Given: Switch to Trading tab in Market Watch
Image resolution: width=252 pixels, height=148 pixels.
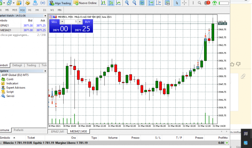Looking at the screenshot, I should point(31,65).
